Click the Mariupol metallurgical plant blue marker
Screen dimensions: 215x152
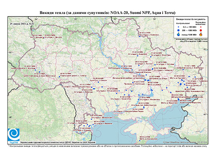tap(178, 99)
